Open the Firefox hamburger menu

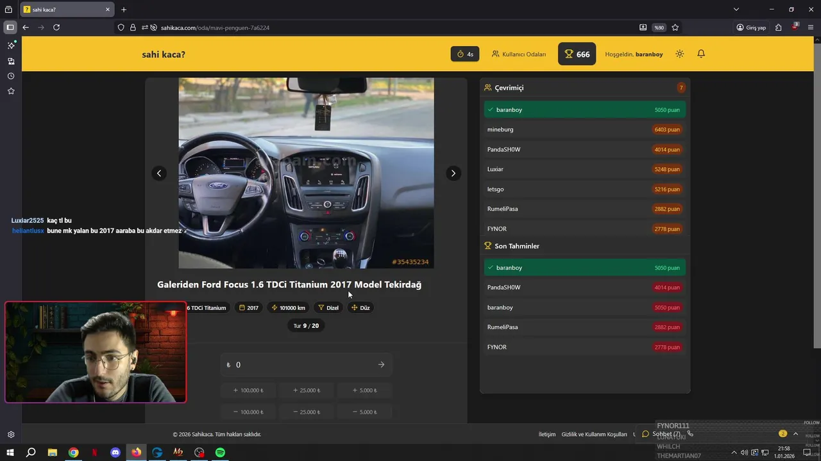point(811,28)
